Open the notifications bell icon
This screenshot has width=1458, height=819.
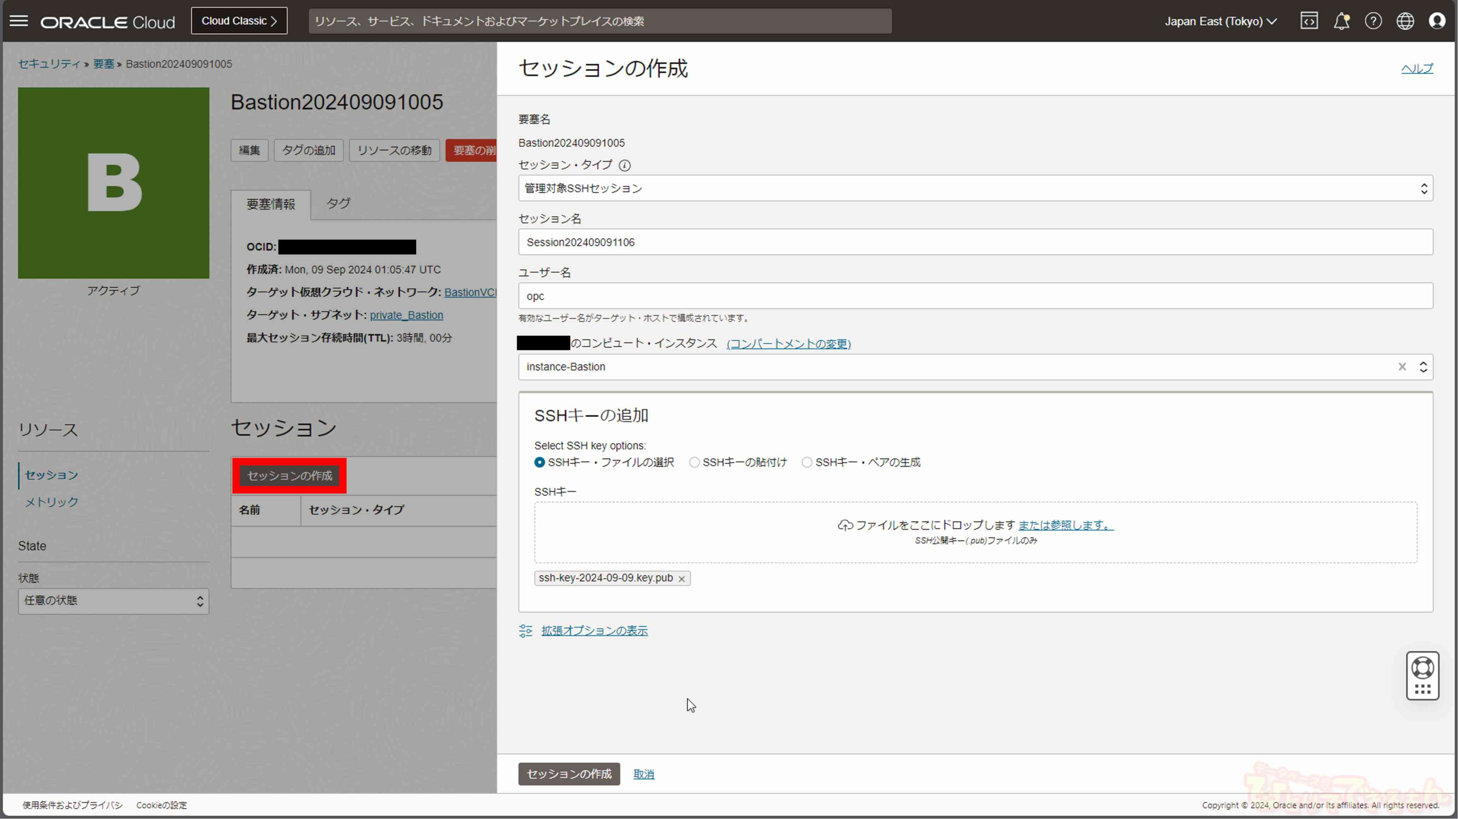tap(1341, 22)
